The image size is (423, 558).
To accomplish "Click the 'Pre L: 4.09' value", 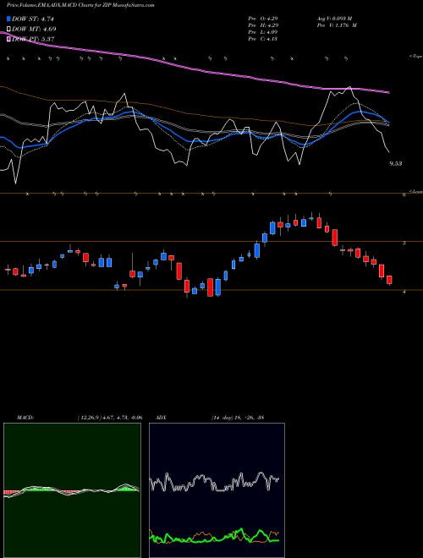I will 263,32.
